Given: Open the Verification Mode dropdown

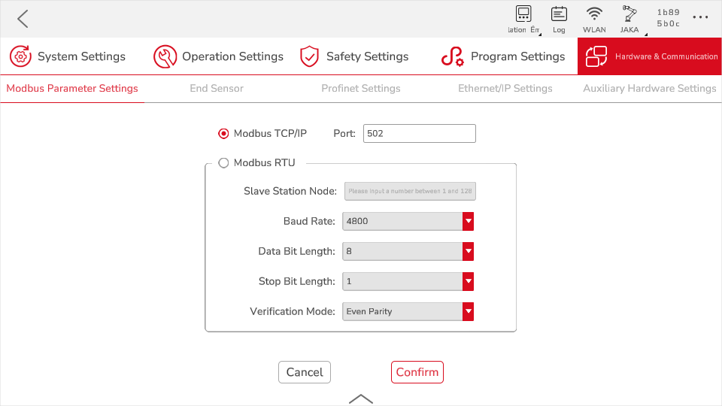Looking at the screenshot, I should pos(468,311).
